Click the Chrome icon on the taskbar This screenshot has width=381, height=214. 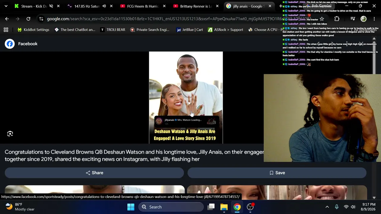(x=237, y=207)
